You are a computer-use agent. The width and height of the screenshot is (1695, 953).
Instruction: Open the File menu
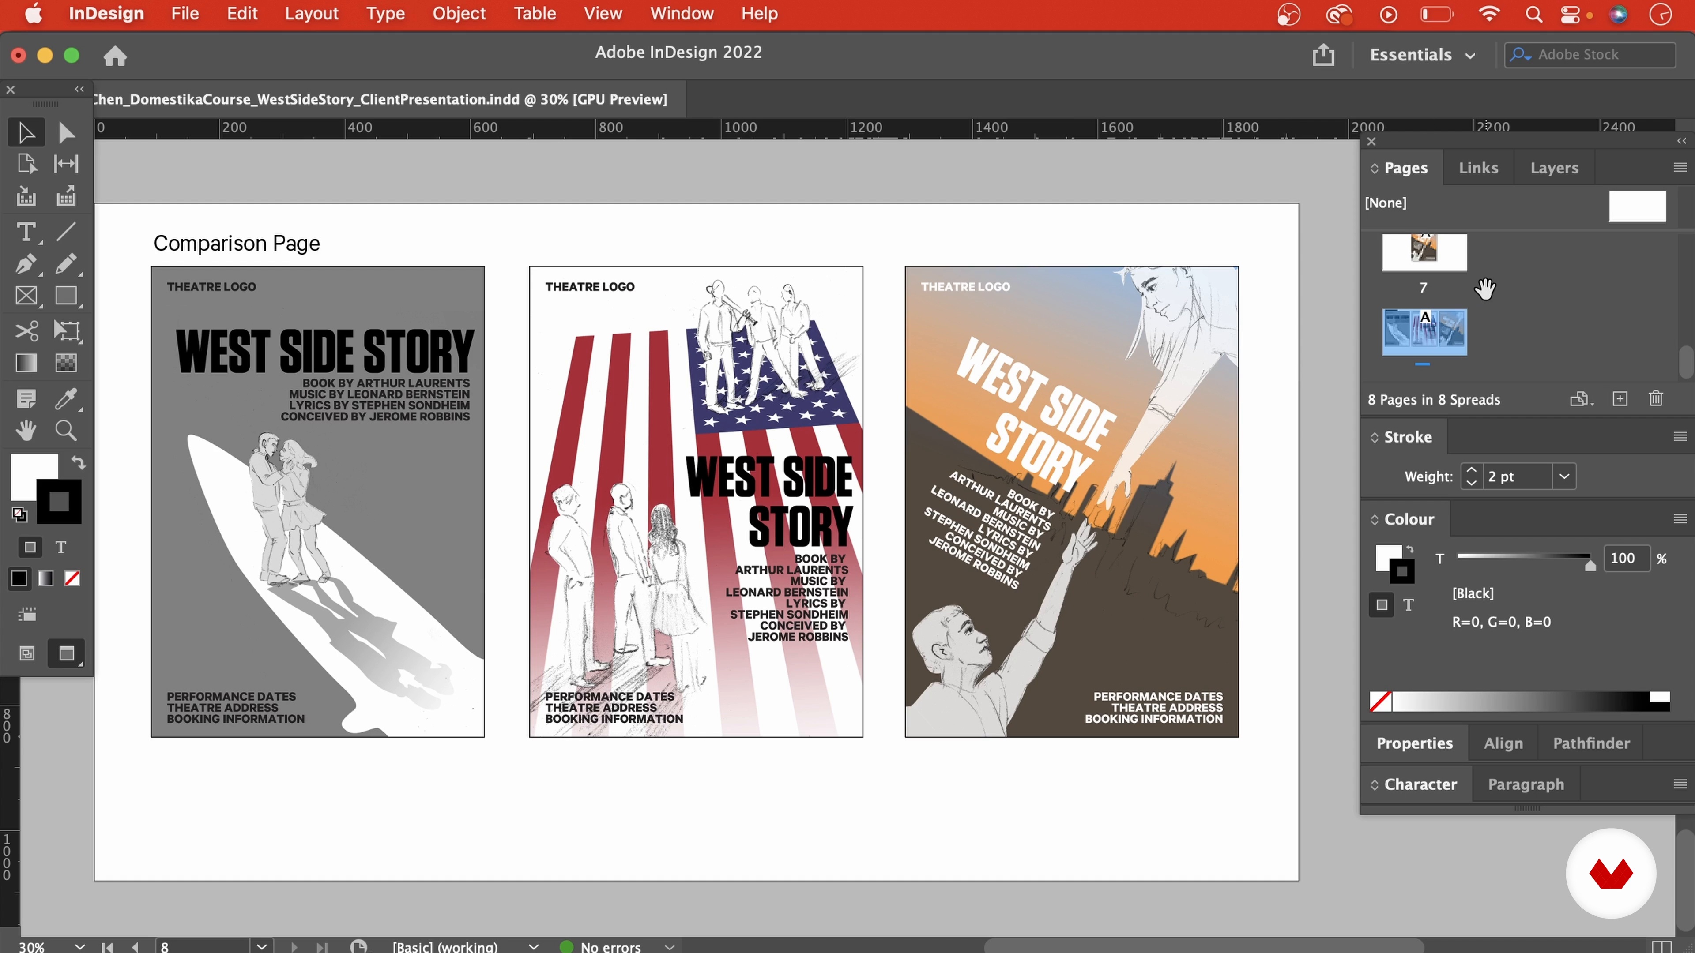click(x=185, y=14)
